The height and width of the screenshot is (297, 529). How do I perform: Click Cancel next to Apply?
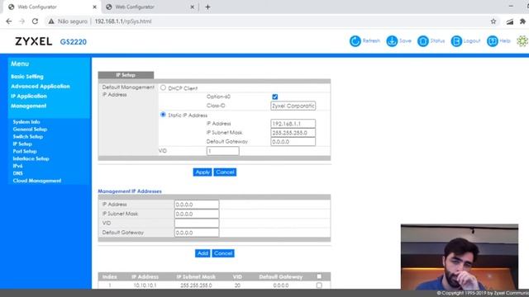[x=225, y=172]
